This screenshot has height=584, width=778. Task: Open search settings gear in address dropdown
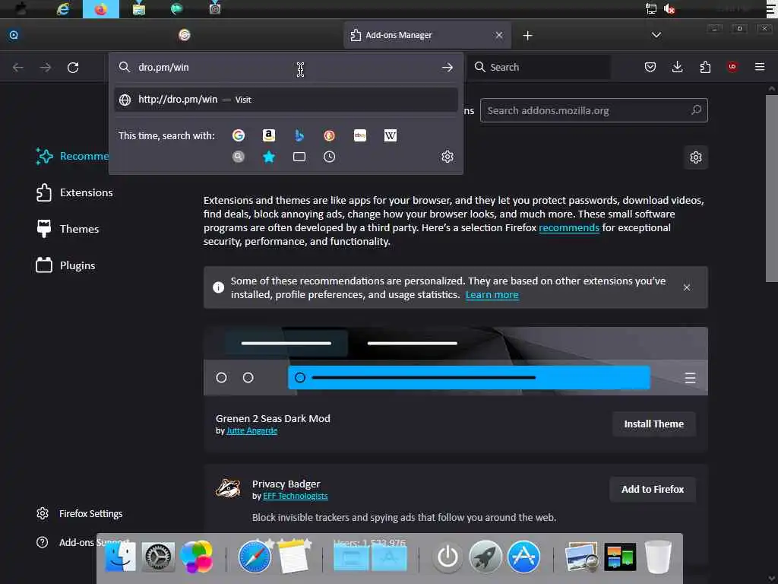(447, 157)
